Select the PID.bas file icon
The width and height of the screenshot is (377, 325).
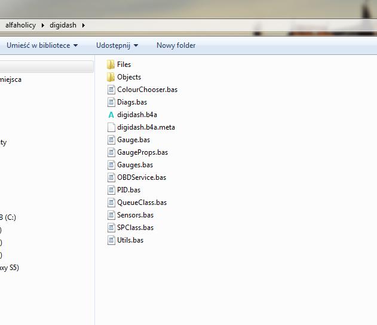click(x=111, y=190)
